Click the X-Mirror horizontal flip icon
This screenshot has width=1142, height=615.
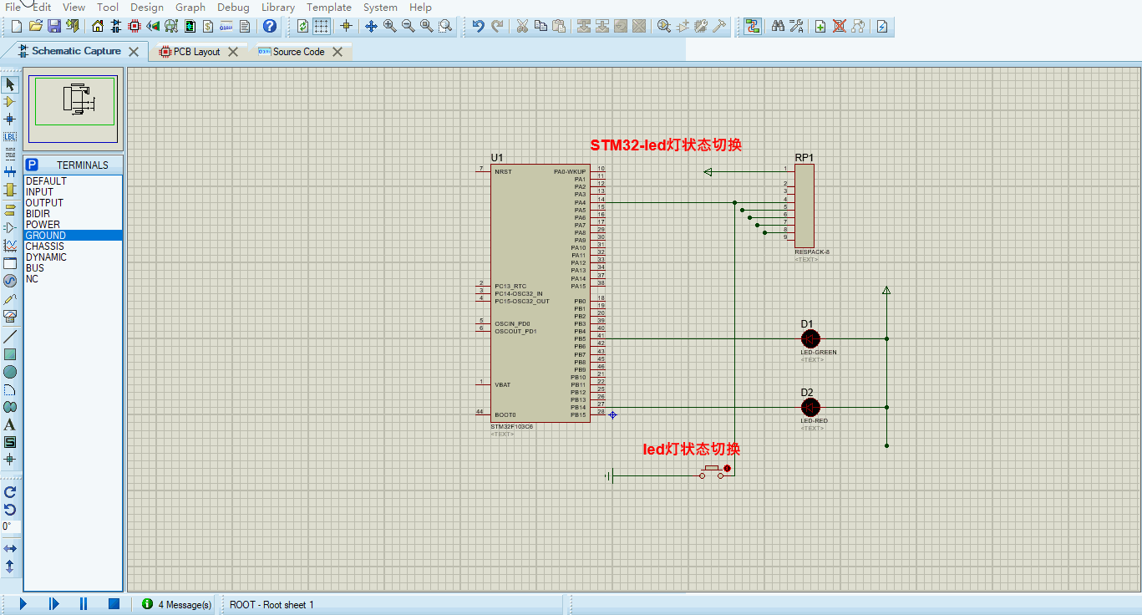tap(10, 549)
